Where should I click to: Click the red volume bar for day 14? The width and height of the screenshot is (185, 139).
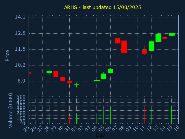[165, 117]
